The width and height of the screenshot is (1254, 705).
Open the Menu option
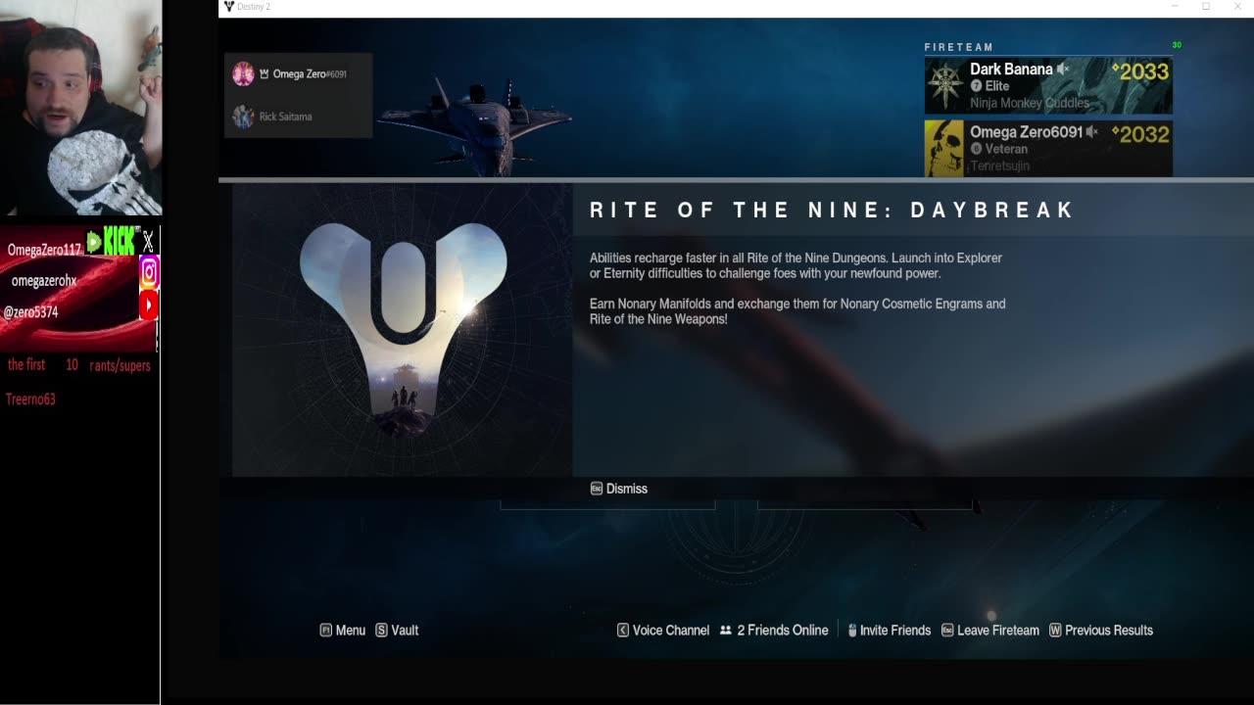coord(342,631)
